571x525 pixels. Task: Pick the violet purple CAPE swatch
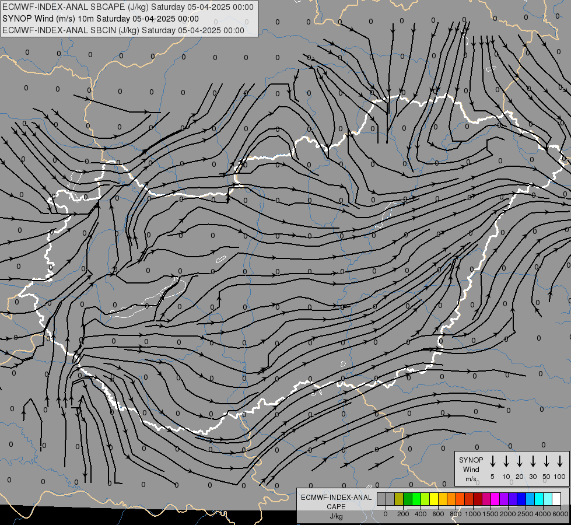click(504, 499)
